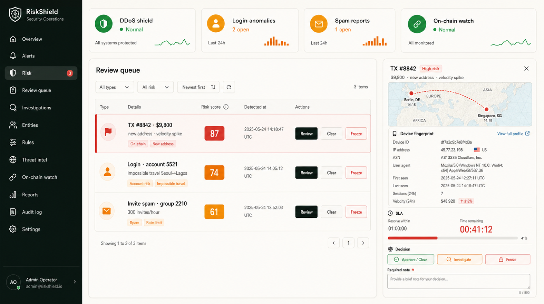544x304 pixels.
Task: Click the Approve / Clear decision button
Action: (x=411, y=259)
